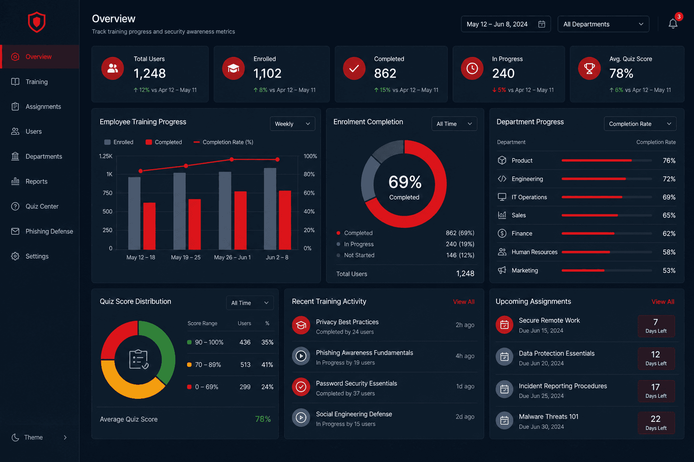Click the Privacy Best Practices activity icon
The image size is (694, 462).
[301, 325]
